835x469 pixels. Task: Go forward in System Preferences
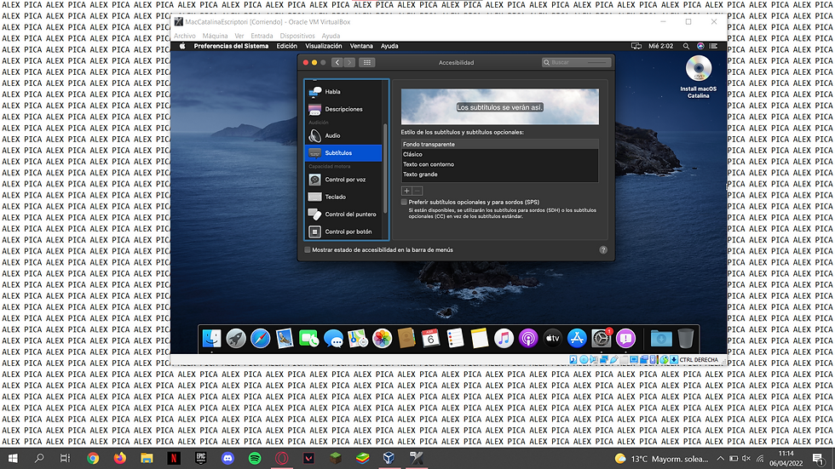[x=349, y=62]
